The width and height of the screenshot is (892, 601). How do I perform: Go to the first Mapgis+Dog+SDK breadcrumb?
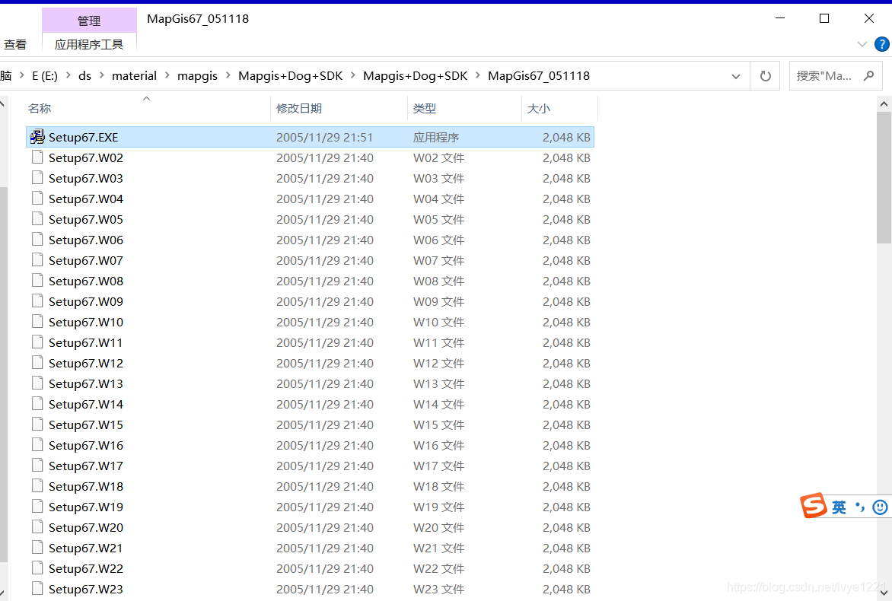291,75
